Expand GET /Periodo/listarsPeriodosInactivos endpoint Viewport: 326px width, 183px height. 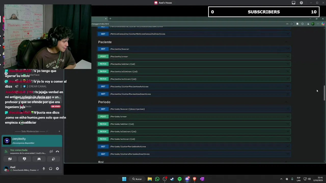pos(194,154)
